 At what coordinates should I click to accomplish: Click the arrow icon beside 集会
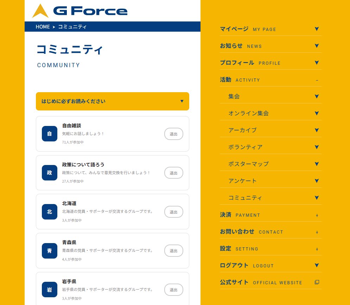click(x=317, y=96)
